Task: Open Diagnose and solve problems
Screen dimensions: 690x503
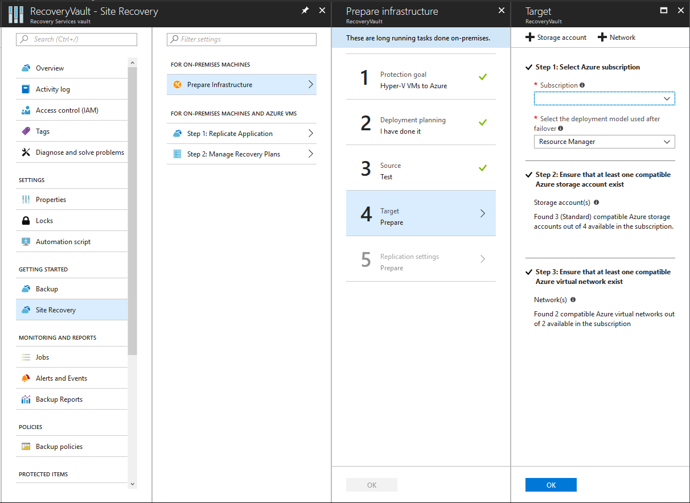Action: tap(72, 152)
